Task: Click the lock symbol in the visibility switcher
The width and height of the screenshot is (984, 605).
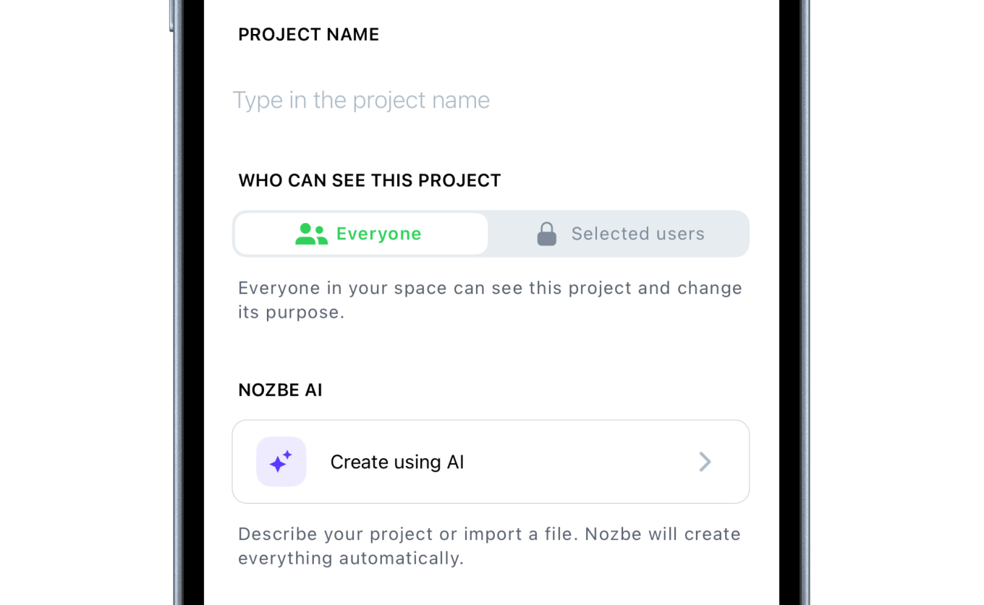Action: [547, 233]
